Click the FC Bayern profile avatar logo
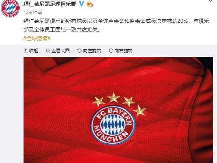 tap(10, 8)
